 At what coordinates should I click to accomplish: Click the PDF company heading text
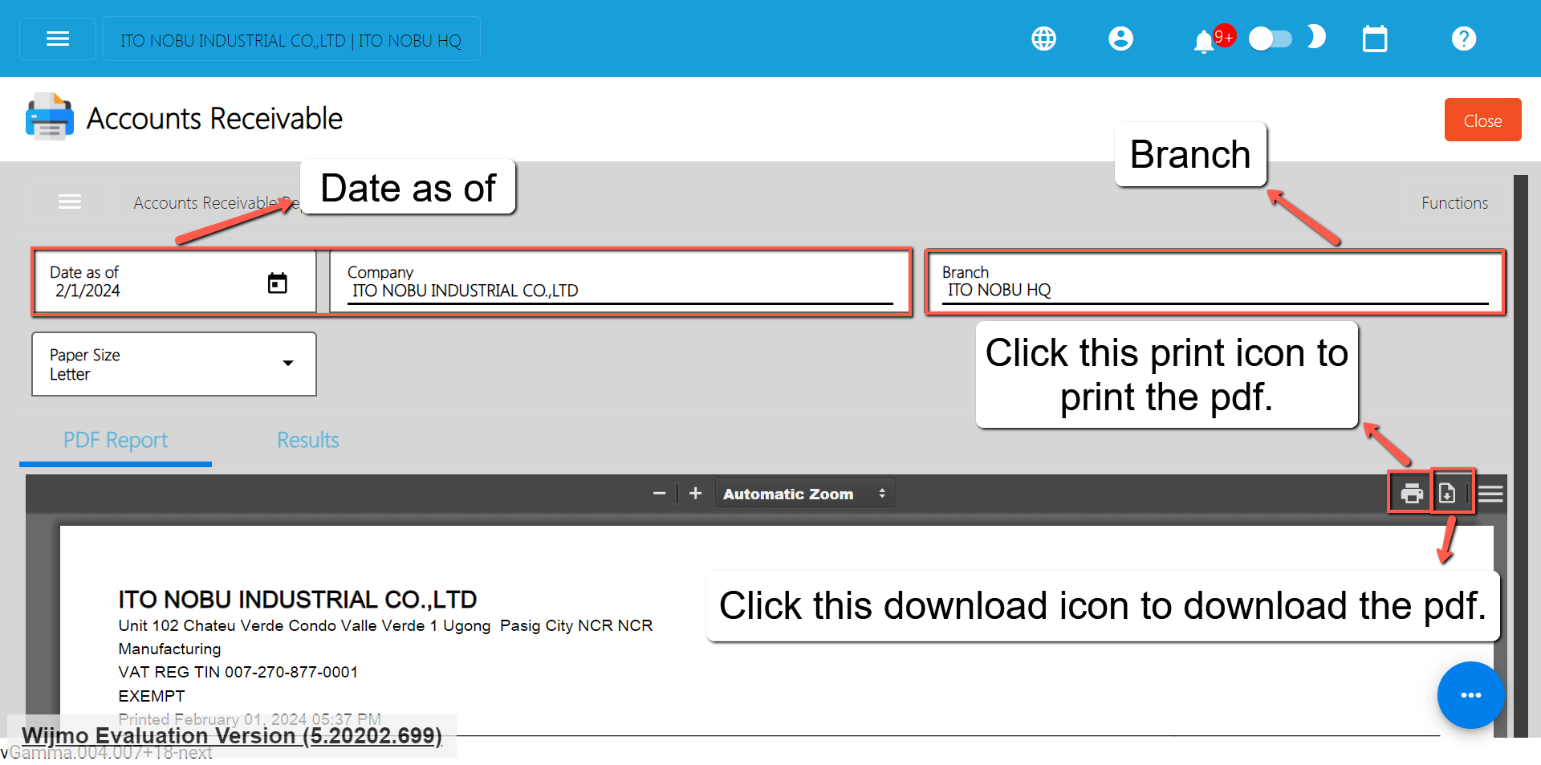coord(298,600)
